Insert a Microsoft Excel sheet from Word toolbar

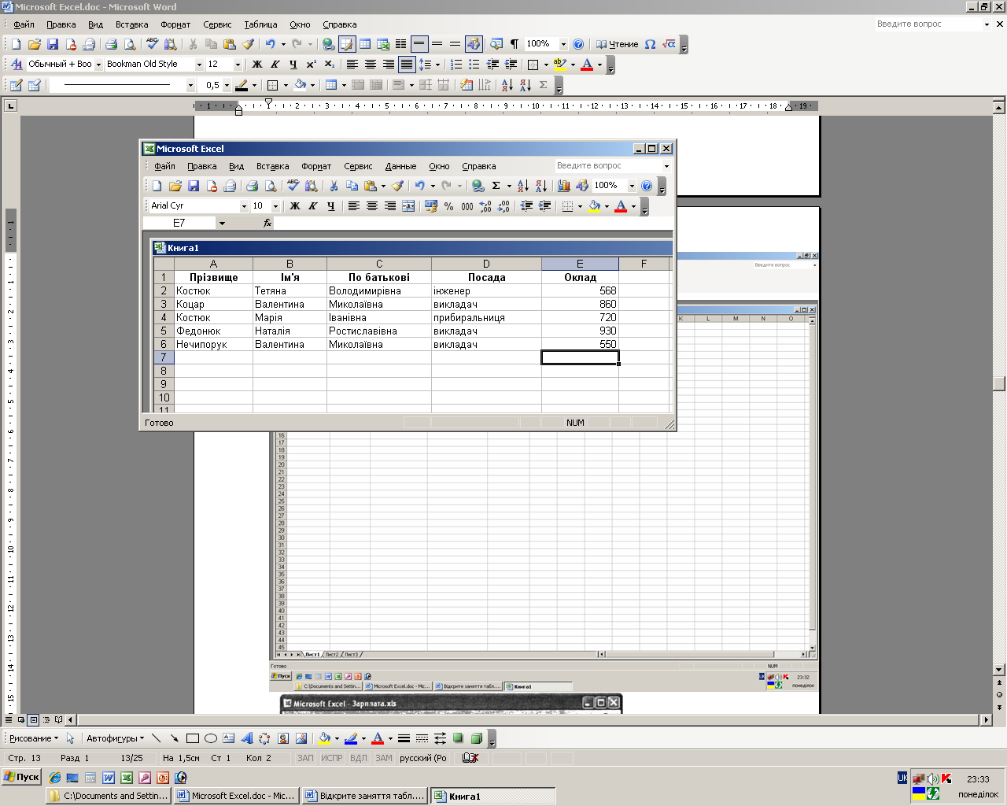(x=383, y=44)
